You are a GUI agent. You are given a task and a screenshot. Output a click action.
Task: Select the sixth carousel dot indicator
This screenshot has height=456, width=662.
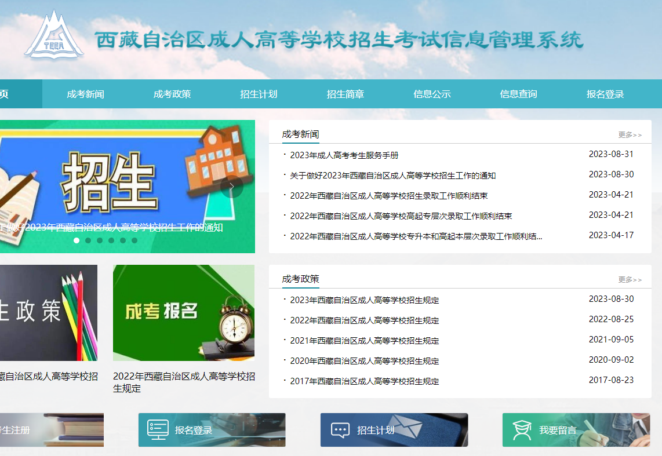134,240
